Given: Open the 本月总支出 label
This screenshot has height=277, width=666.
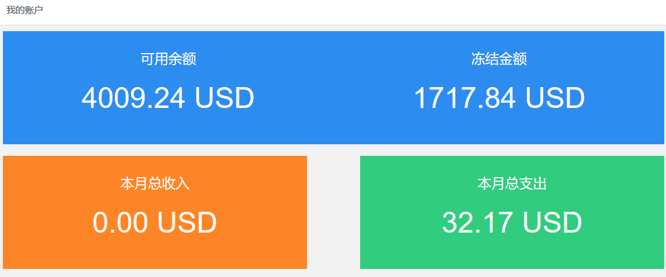Looking at the screenshot, I should click(512, 184).
